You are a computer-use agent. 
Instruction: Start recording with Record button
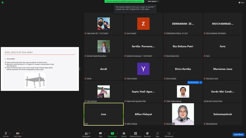[x=124, y=134]
